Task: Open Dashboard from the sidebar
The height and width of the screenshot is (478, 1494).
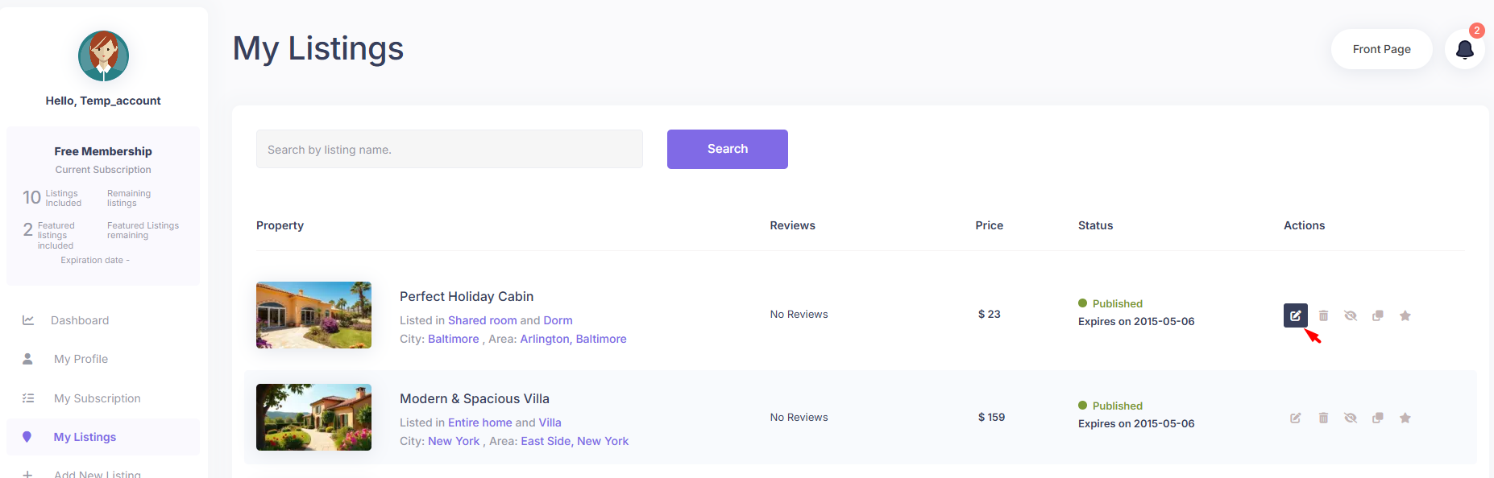Action: (79, 320)
